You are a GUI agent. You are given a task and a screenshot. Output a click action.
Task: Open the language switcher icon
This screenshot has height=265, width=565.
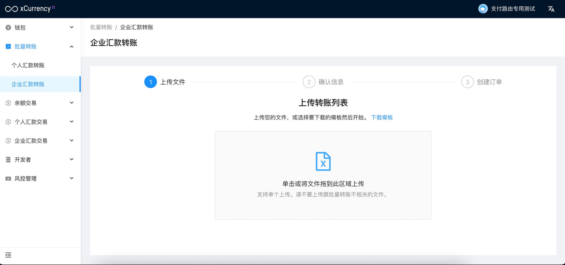[x=551, y=9]
